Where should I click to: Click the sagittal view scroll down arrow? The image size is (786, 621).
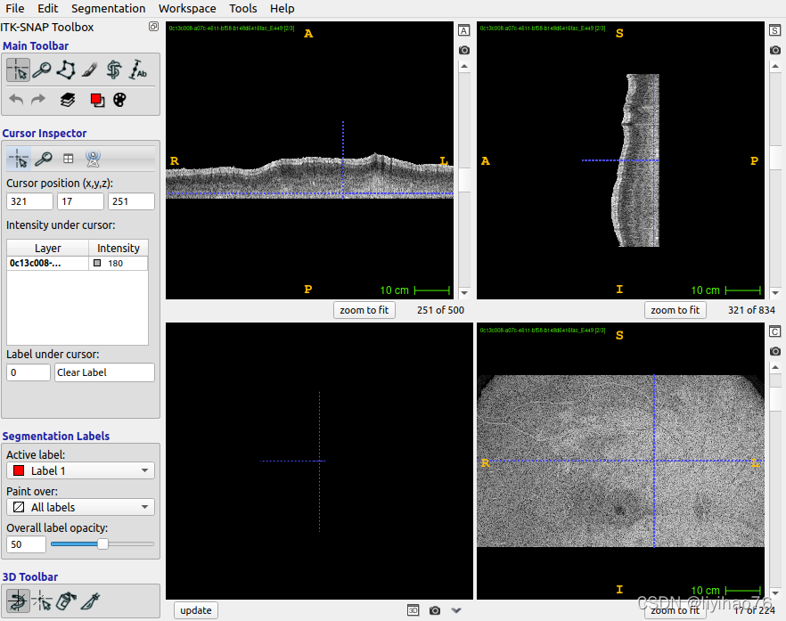click(775, 293)
